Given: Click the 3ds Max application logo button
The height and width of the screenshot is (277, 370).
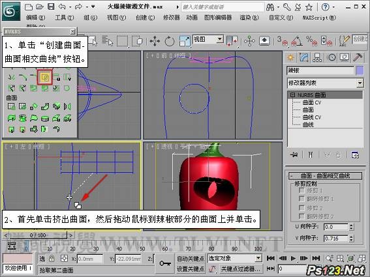Looking at the screenshot, I should (x=11, y=11).
